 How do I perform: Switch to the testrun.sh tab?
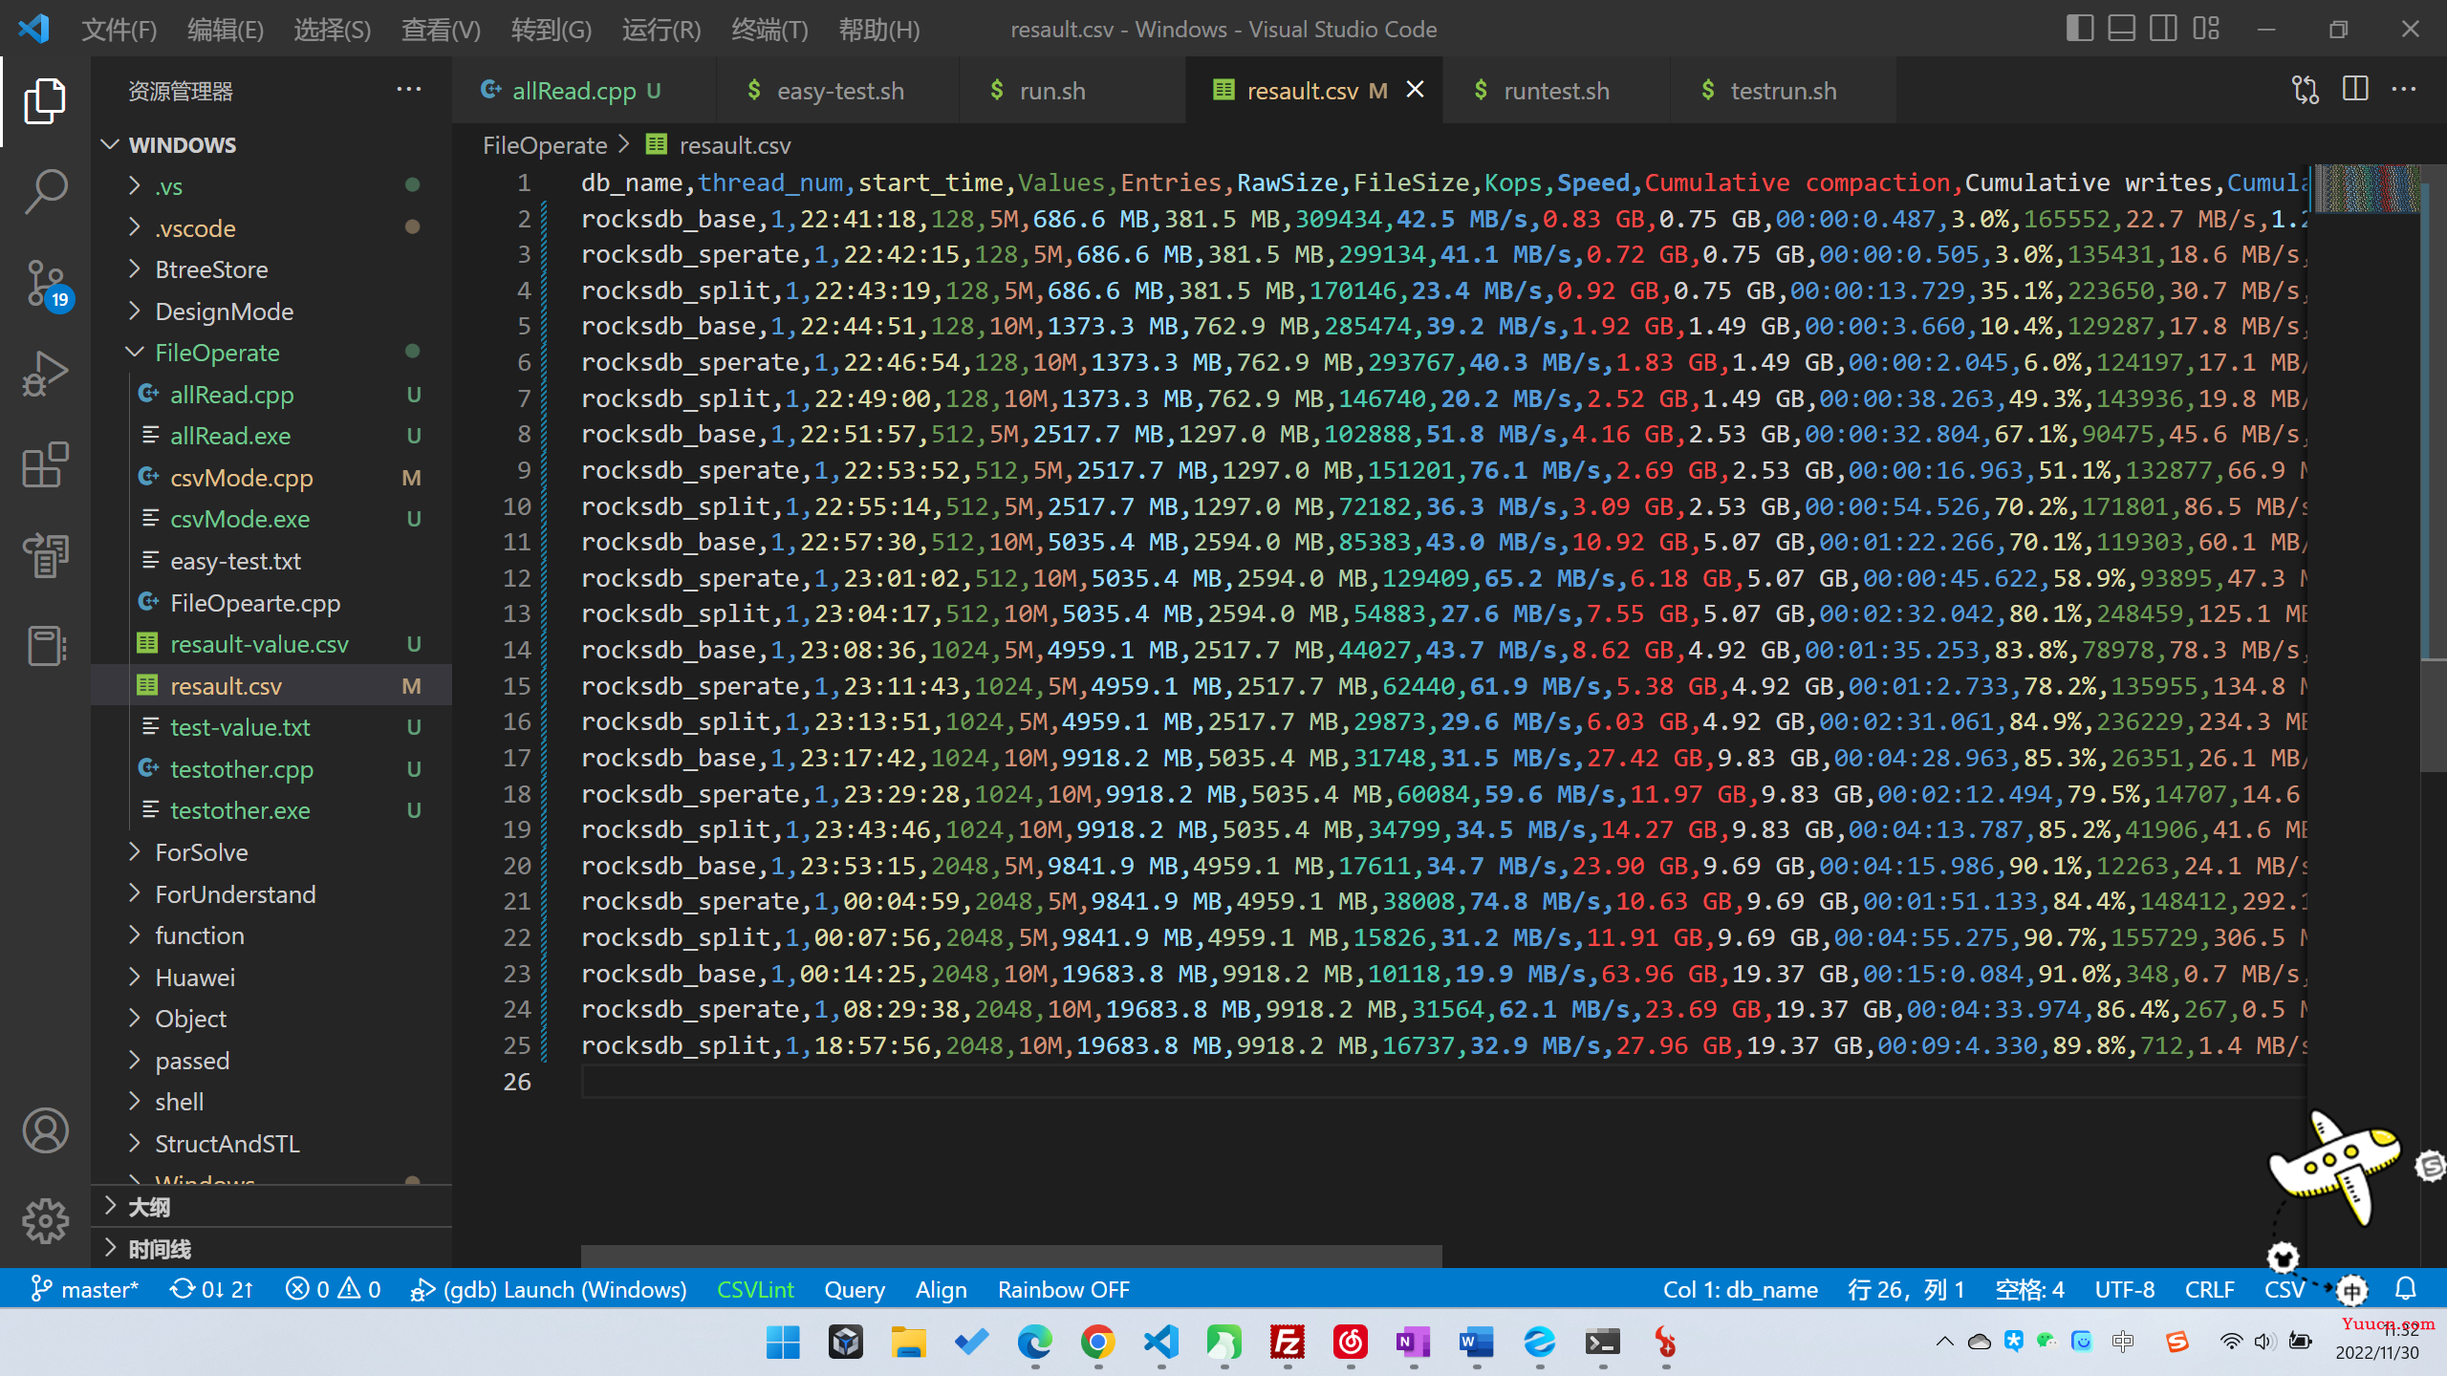pos(1783,90)
